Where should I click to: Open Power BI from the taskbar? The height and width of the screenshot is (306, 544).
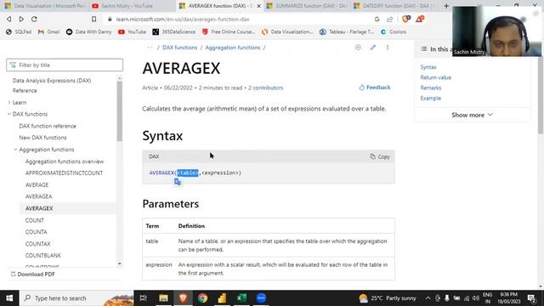click(x=222, y=298)
